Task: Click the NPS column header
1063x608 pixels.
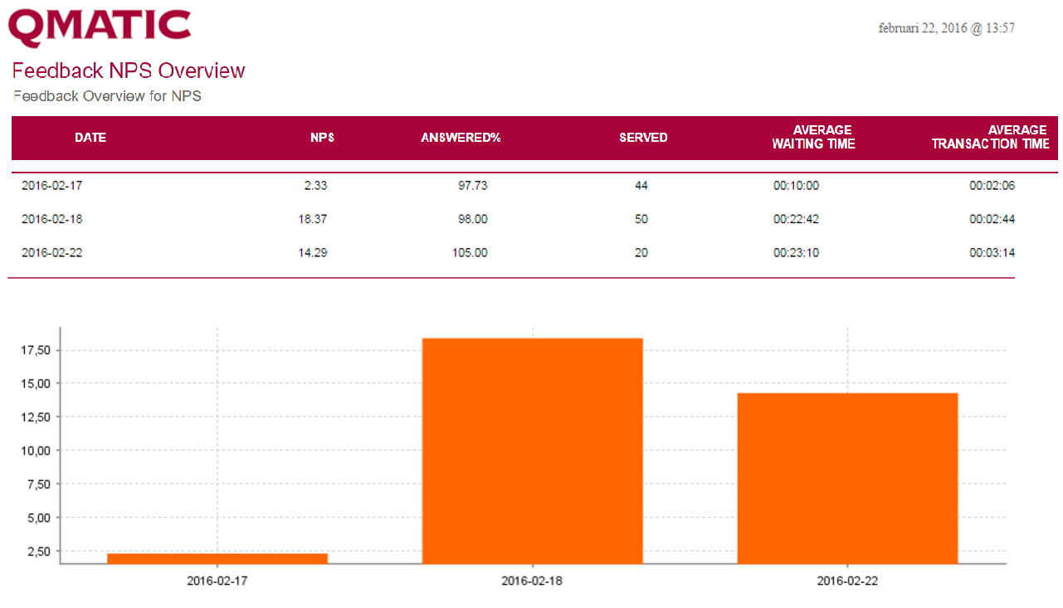Action: point(322,138)
